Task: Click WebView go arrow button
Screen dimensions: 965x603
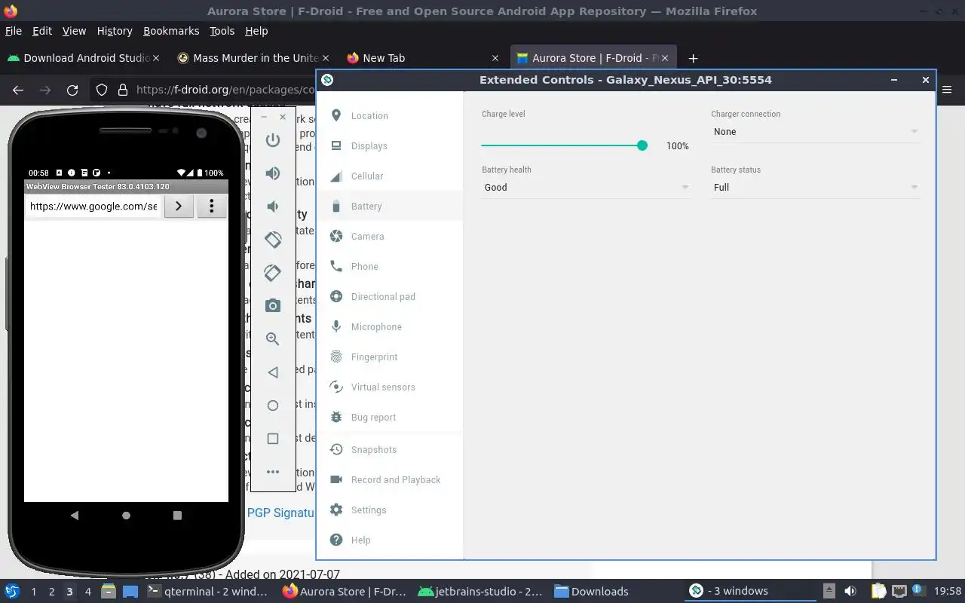Action: point(179,207)
